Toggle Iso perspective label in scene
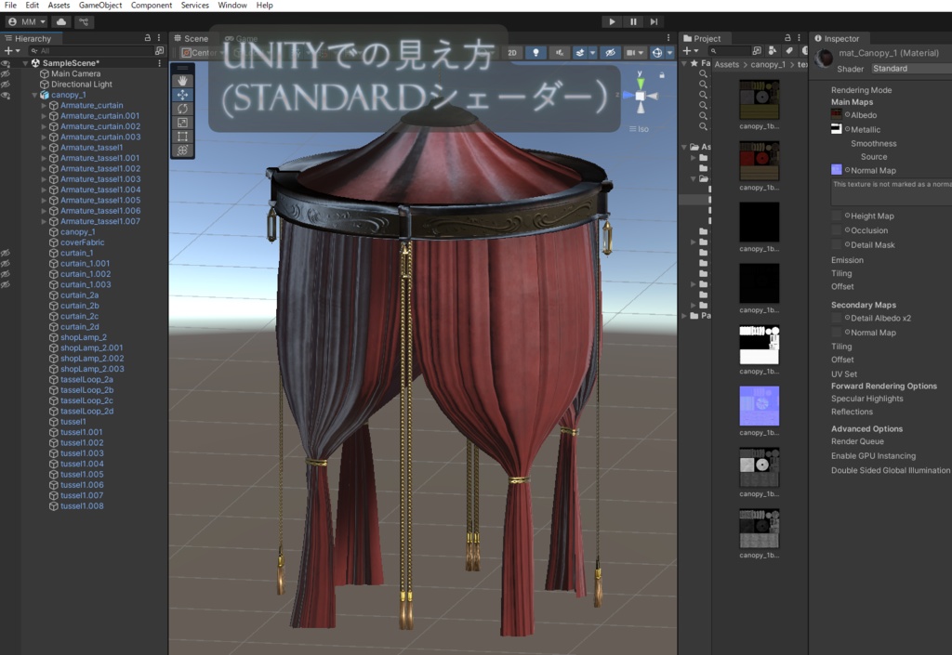 click(x=639, y=129)
